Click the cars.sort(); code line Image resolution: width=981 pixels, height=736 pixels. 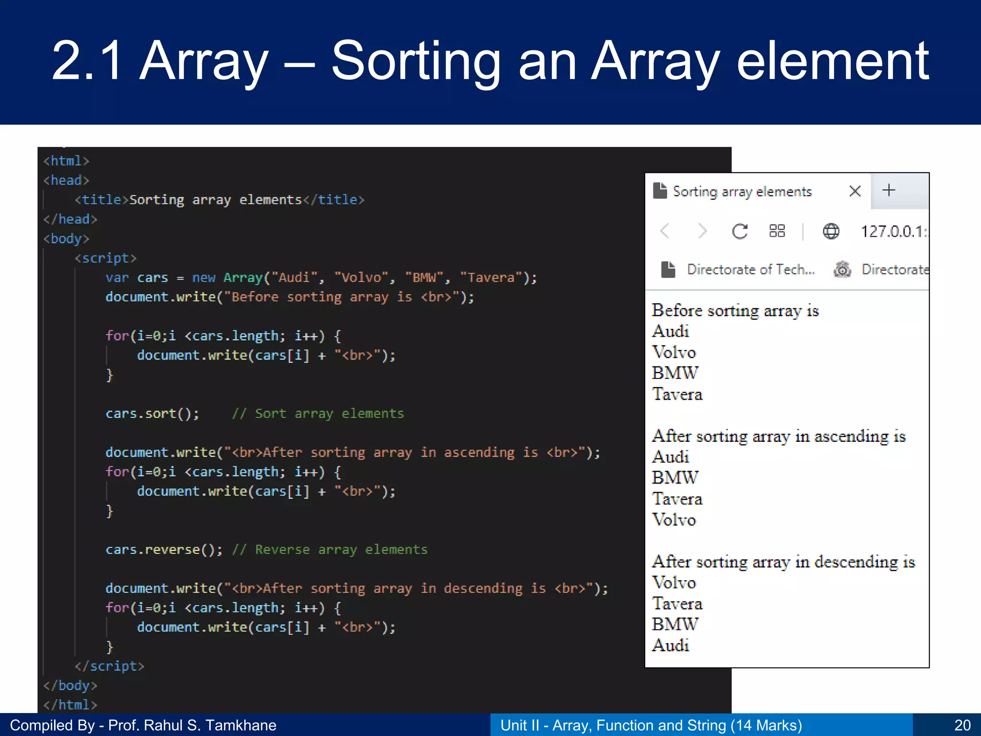[152, 414]
